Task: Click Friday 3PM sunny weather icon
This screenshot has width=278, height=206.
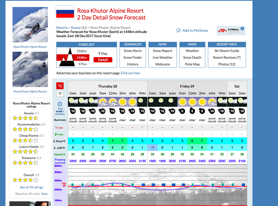Action: (202, 102)
